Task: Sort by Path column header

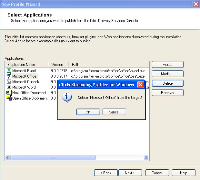Action: coord(109,65)
